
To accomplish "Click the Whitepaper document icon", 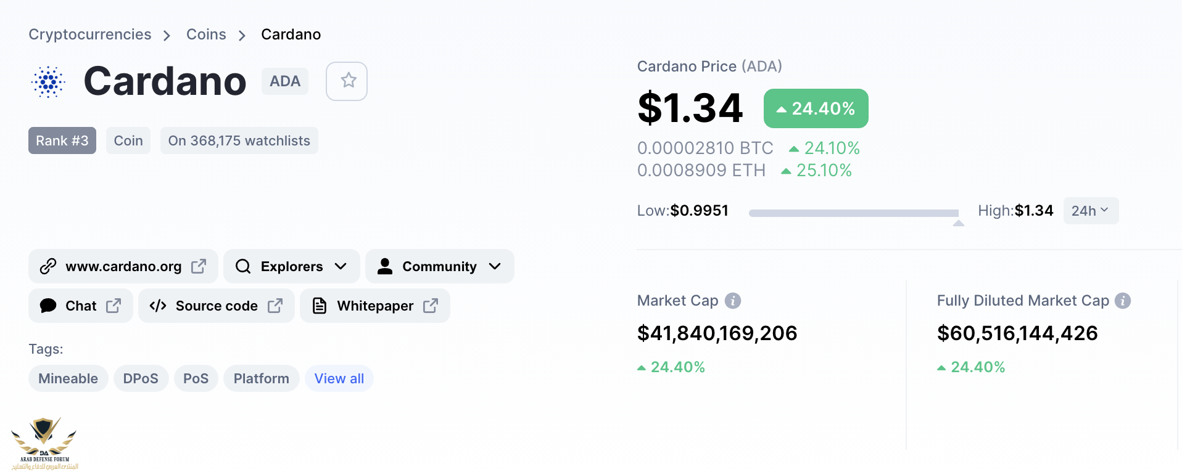I will click(319, 306).
